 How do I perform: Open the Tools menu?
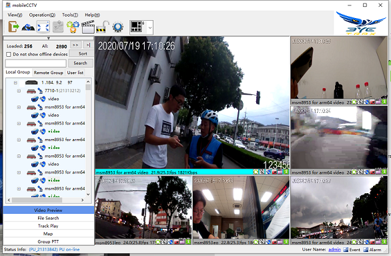point(70,15)
